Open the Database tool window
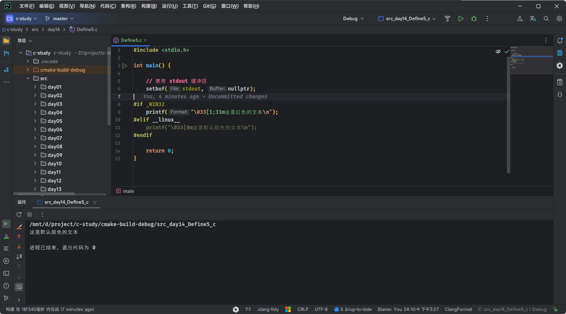This screenshot has height=314, width=566. (x=559, y=53)
